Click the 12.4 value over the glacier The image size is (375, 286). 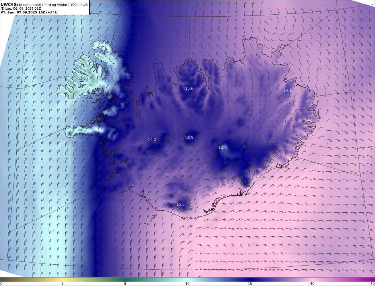(223, 147)
